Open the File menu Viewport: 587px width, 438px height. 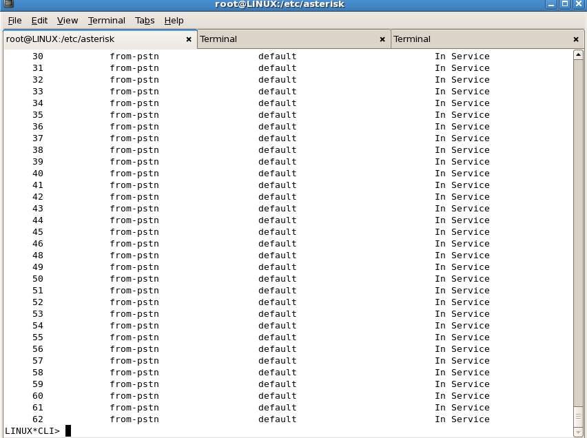(14, 21)
